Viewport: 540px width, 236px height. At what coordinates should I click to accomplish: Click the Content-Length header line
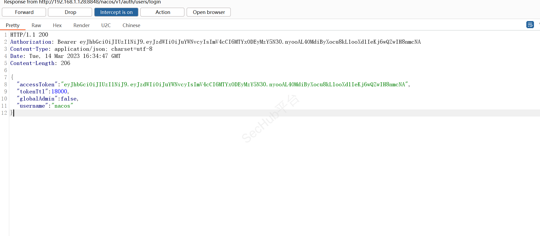click(x=40, y=63)
